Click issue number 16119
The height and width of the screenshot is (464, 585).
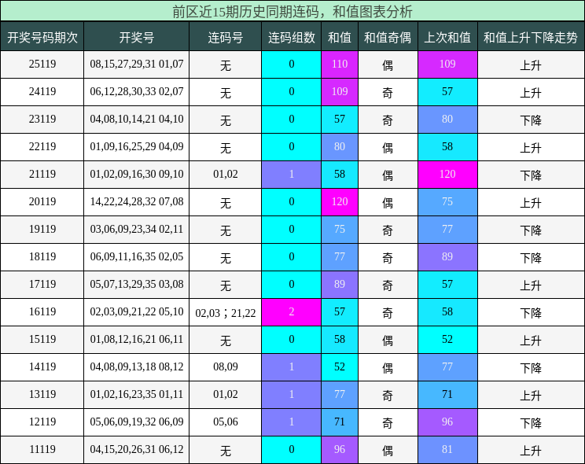42,311
